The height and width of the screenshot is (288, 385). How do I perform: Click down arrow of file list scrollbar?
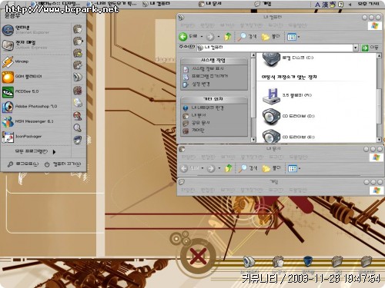(379, 140)
